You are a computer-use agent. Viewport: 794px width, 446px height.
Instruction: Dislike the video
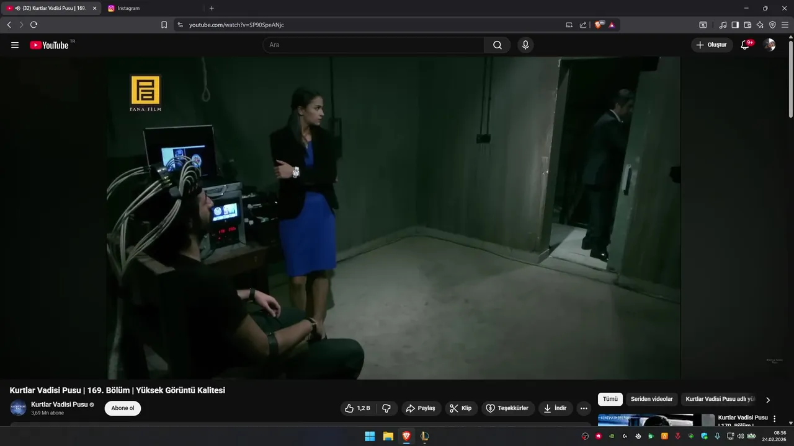386,408
